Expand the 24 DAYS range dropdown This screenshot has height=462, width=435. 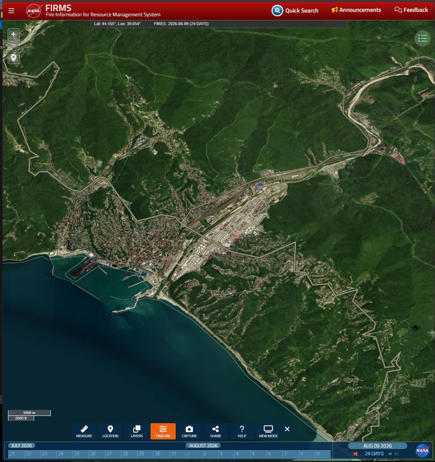click(x=378, y=453)
